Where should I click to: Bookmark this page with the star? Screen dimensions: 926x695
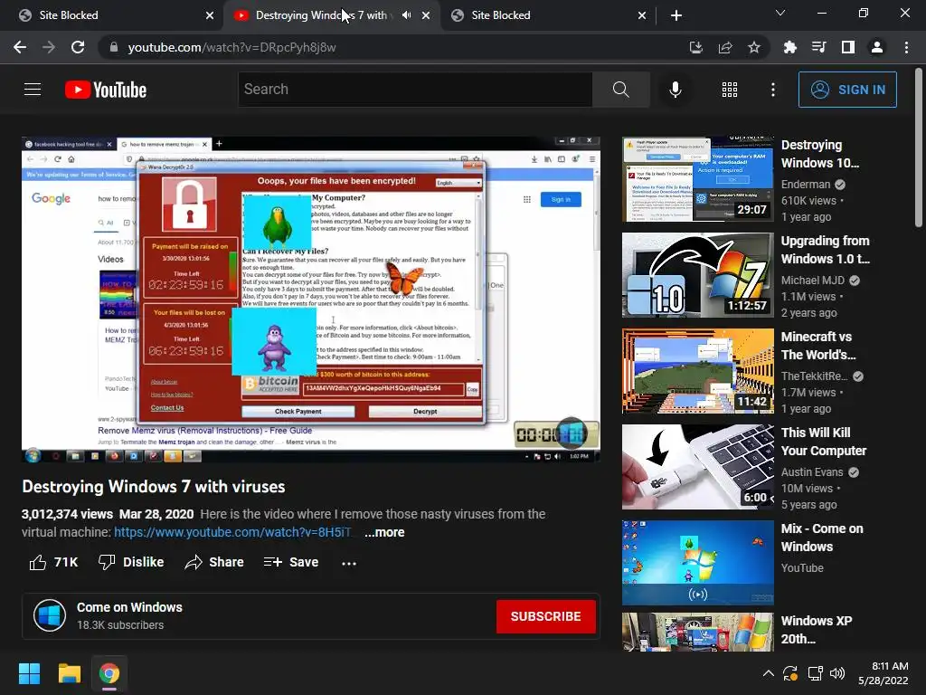[x=754, y=47]
